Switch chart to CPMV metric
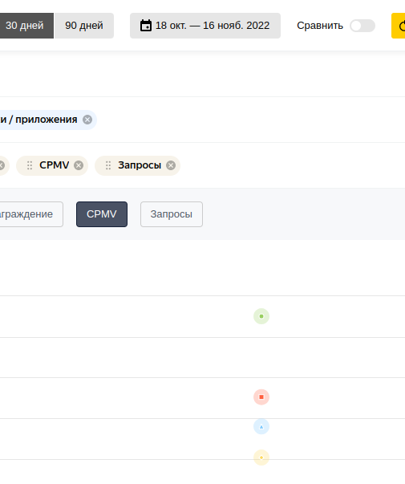Viewport: 405px width, 484px height. (102, 214)
